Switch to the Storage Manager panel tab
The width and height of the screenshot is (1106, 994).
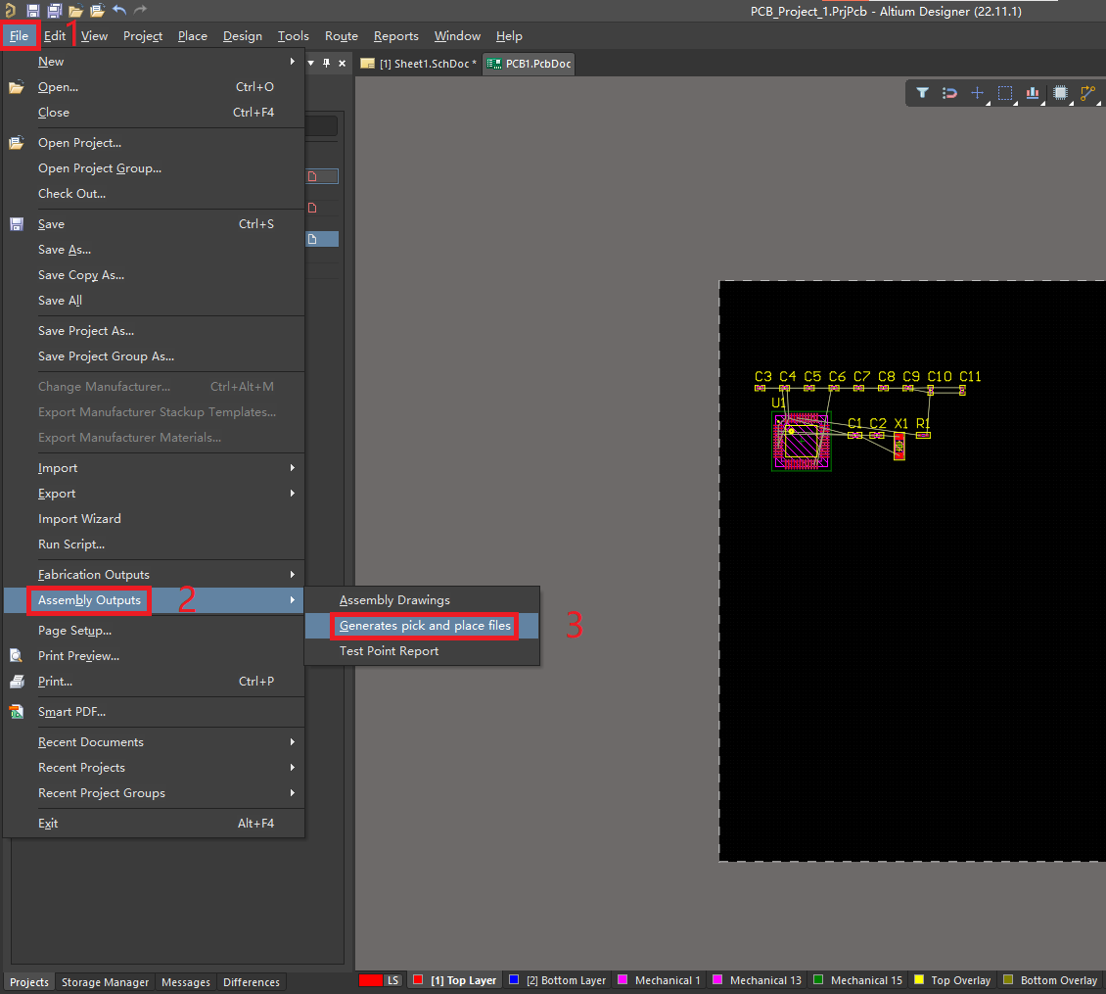click(105, 982)
